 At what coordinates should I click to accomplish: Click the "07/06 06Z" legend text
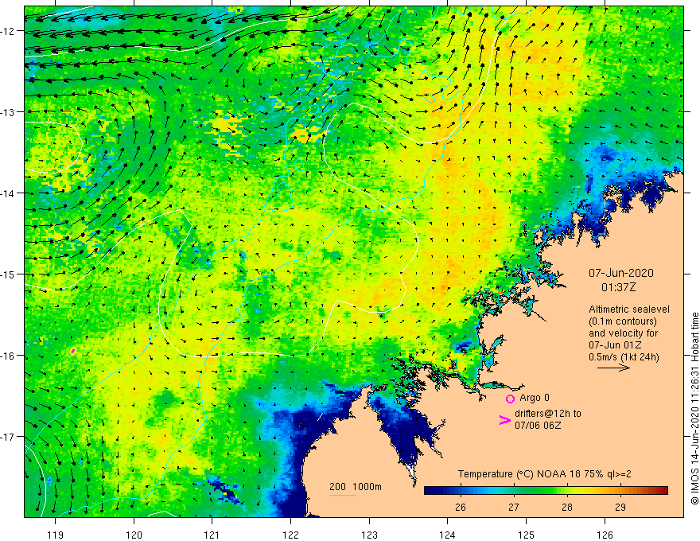(538, 426)
